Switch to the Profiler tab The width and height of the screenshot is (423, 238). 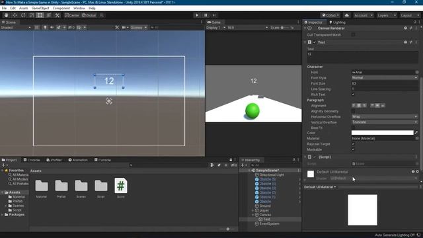pos(54,160)
